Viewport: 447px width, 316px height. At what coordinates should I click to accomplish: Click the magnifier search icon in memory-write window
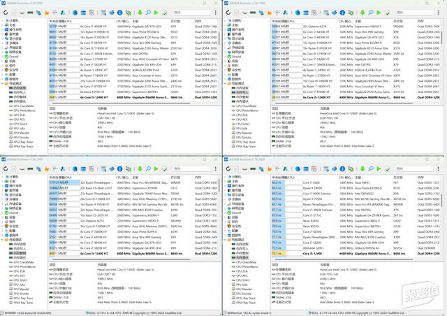click(x=371, y=13)
